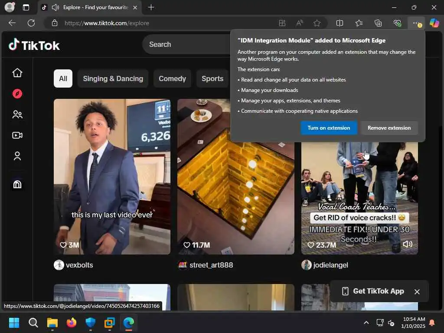Open the Following people icon in sidebar
The image size is (444, 333).
17,114
